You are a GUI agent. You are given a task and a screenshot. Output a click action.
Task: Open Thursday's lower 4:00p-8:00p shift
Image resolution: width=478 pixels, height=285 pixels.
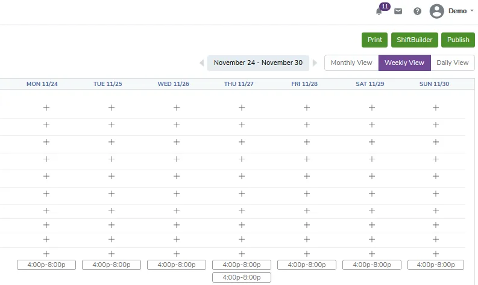(242, 277)
